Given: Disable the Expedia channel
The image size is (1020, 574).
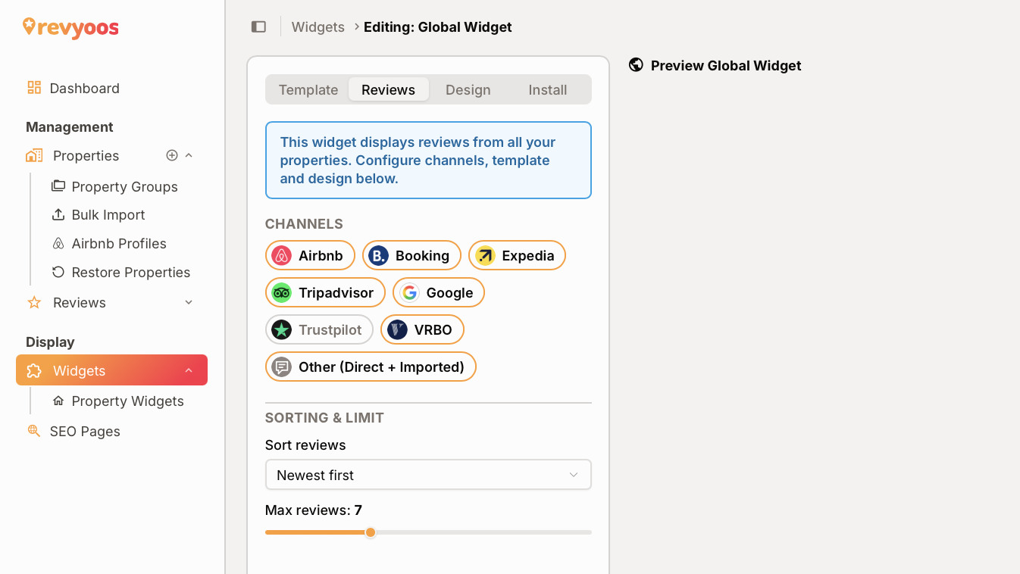Looking at the screenshot, I should (517, 255).
